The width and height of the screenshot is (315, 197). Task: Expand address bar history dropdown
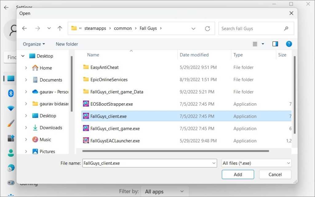coord(193,29)
